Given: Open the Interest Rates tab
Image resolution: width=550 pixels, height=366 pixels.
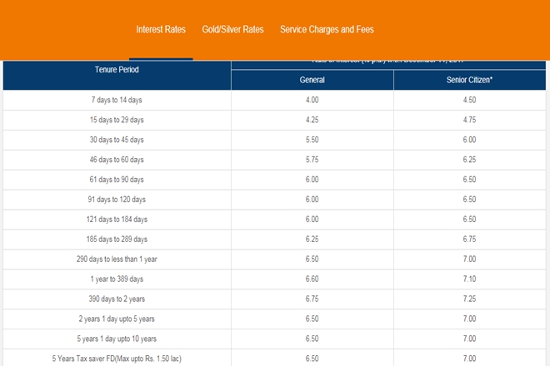Looking at the screenshot, I should (161, 30).
